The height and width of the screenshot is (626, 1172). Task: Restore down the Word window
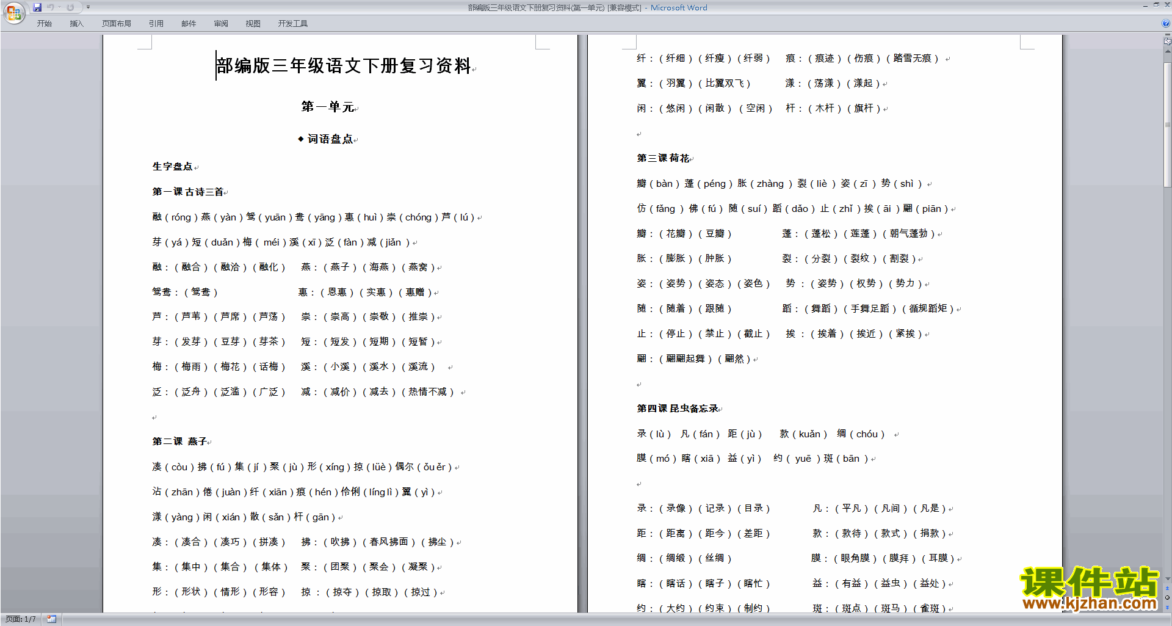pyautogui.click(x=1156, y=5)
